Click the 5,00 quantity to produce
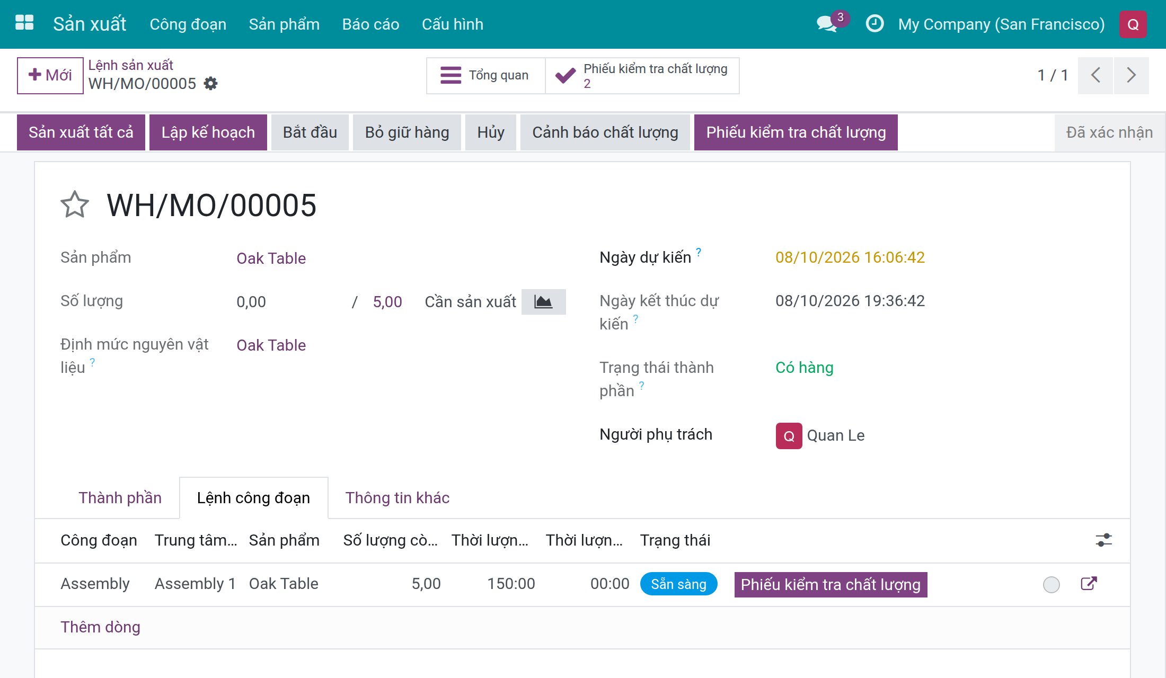 [387, 302]
